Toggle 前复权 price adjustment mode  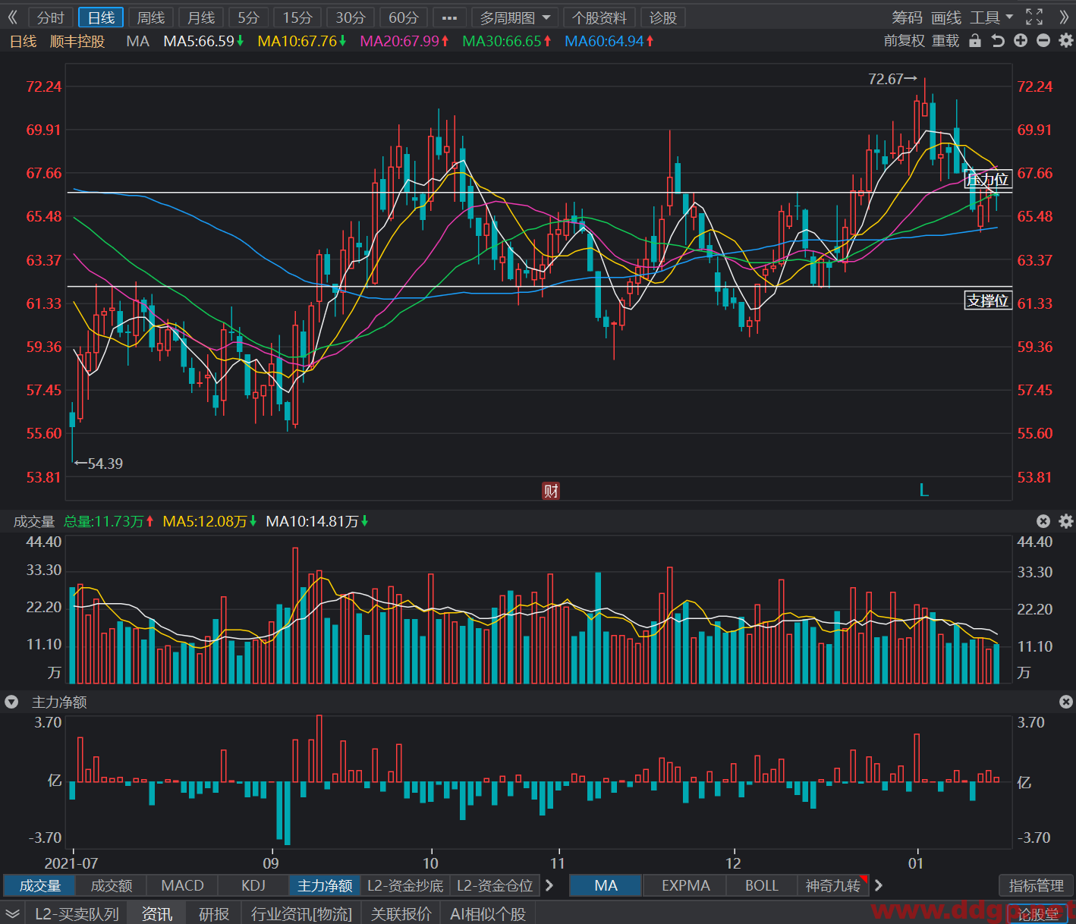905,41
